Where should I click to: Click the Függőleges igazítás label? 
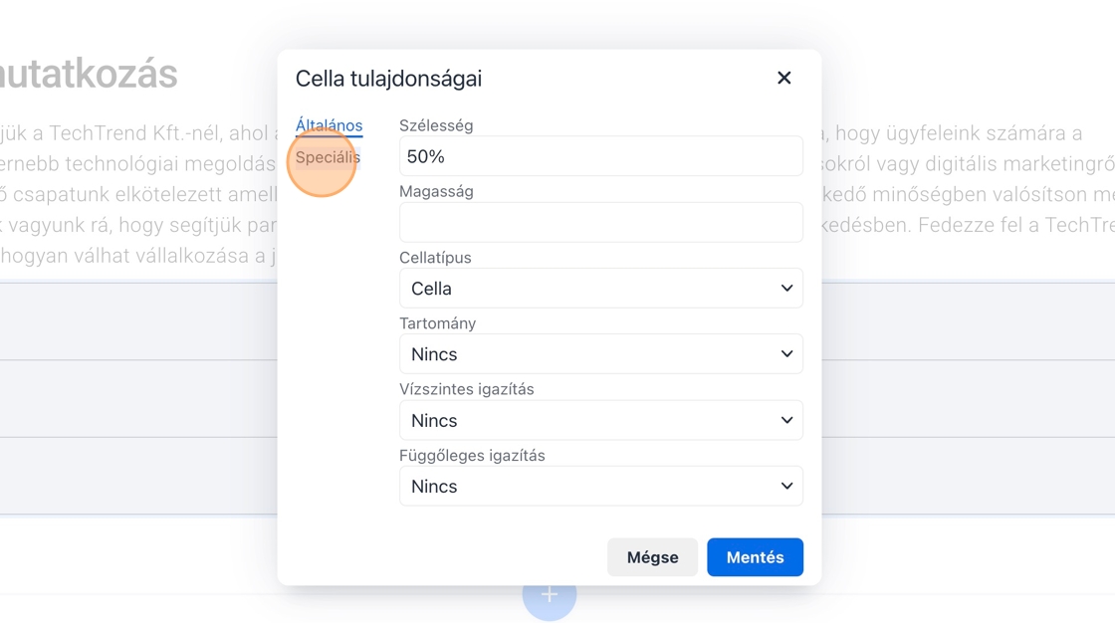coord(472,455)
